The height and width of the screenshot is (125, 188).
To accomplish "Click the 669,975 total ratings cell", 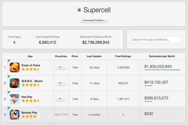I will [x=123, y=83].
